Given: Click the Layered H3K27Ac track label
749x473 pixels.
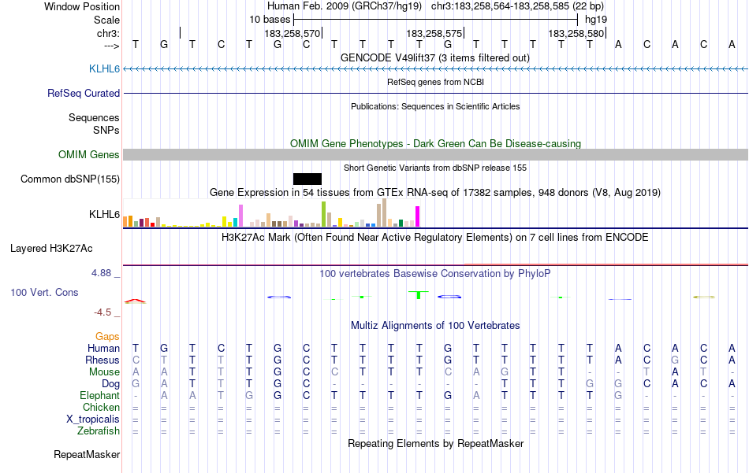Looking at the screenshot, I should coord(51,248).
